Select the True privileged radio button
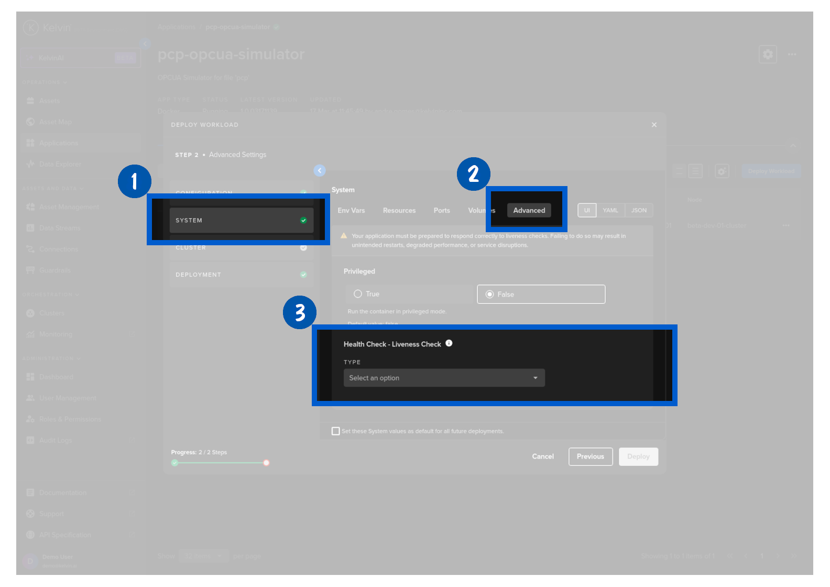The height and width of the screenshot is (587, 830). pyautogui.click(x=358, y=294)
